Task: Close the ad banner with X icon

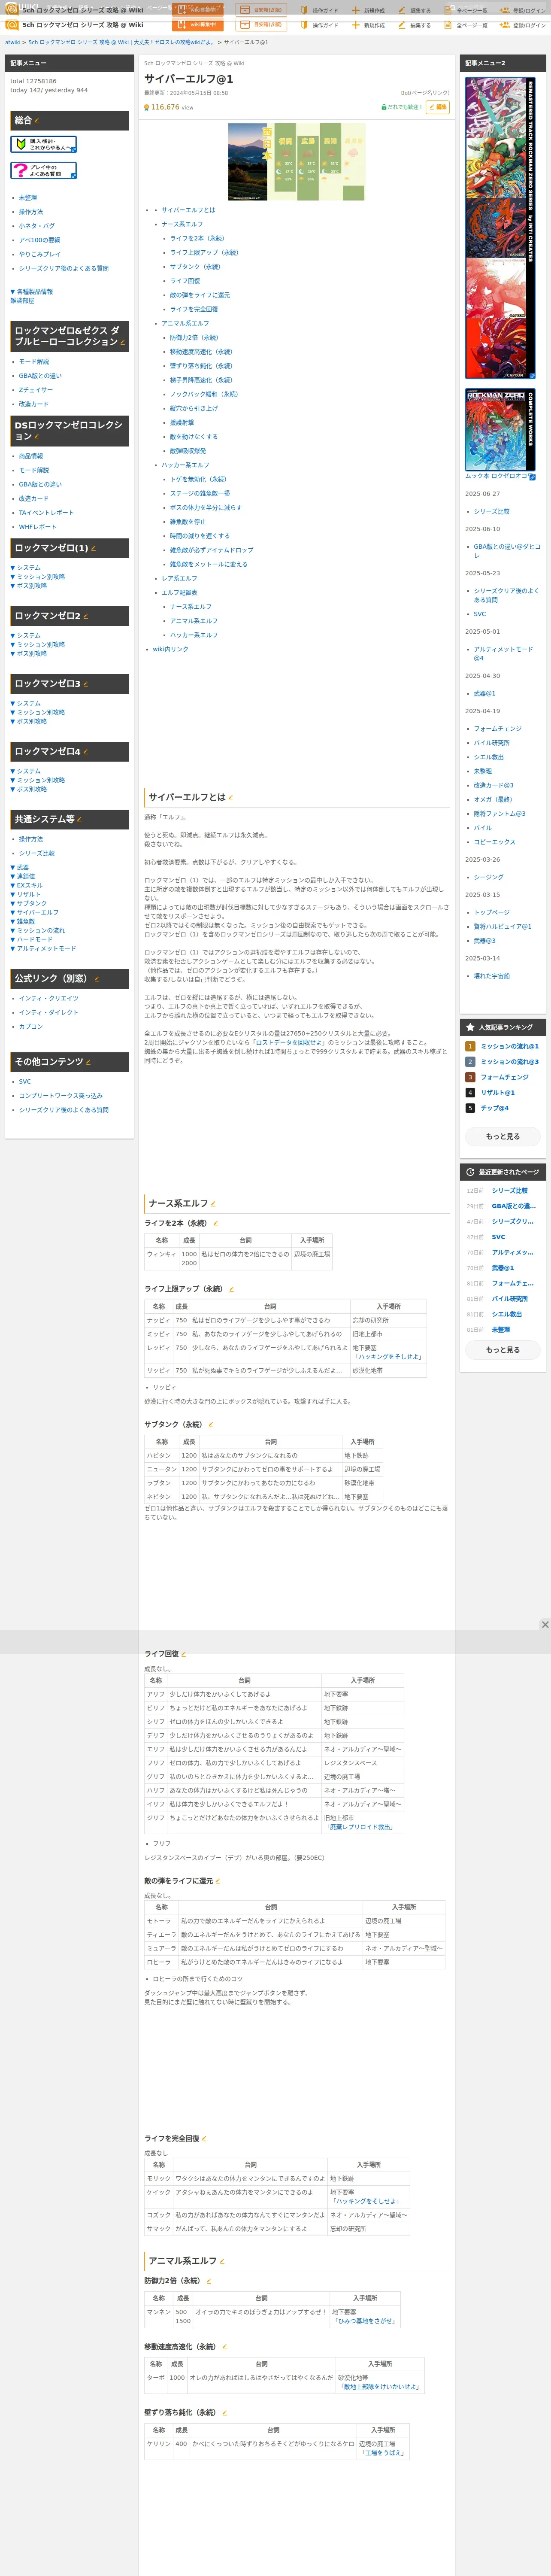Action: [x=545, y=1625]
